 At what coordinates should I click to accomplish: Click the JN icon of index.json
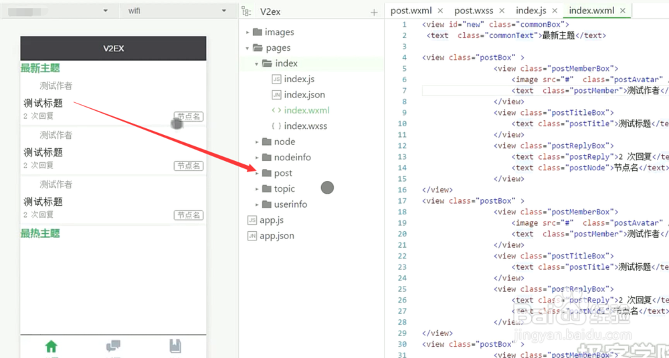(276, 95)
